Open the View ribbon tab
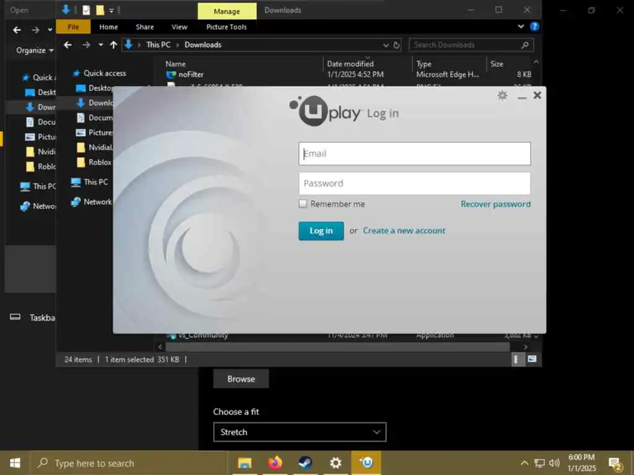Viewport: 634px width, 475px height. 179,27
